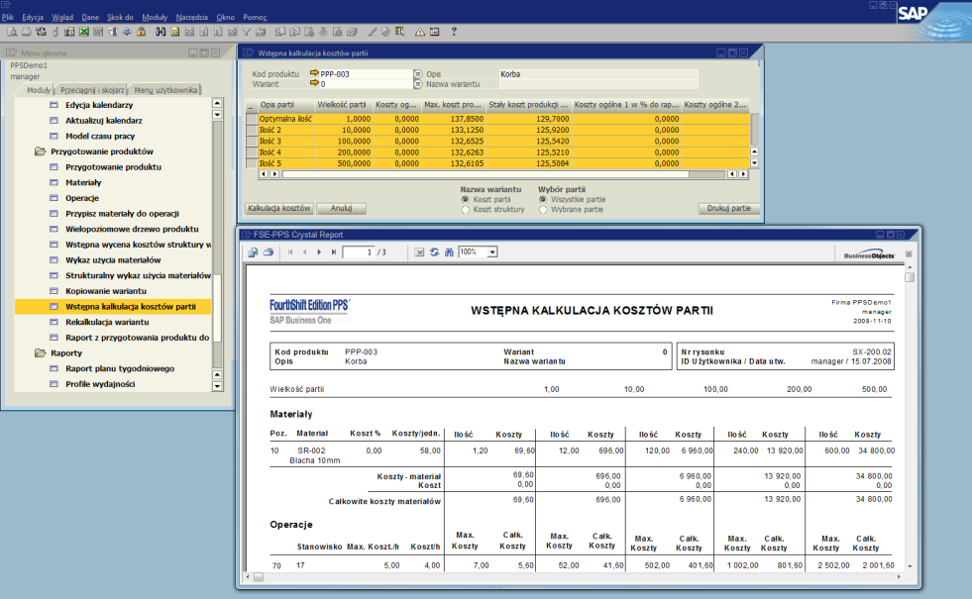
Task: Click the Send Email icon in toolbar
Action: 41,32
